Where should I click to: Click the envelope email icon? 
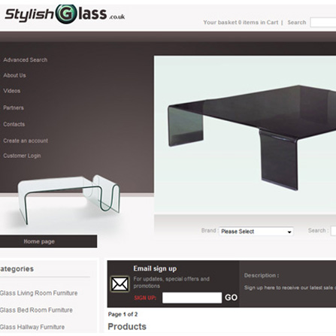120,284
